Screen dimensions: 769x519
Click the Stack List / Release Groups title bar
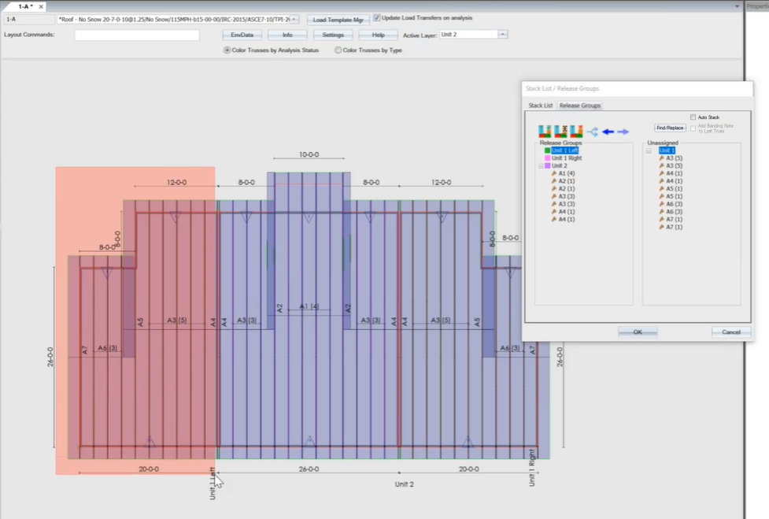point(637,88)
